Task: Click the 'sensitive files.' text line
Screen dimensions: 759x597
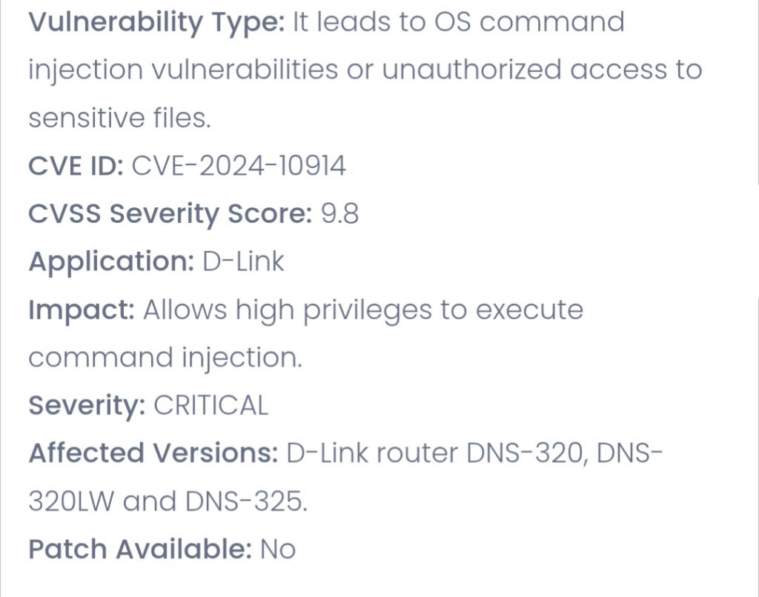Action: [x=119, y=118]
